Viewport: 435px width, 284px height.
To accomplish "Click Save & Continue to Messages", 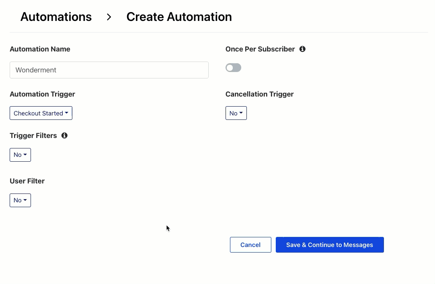I will coord(330,245).
